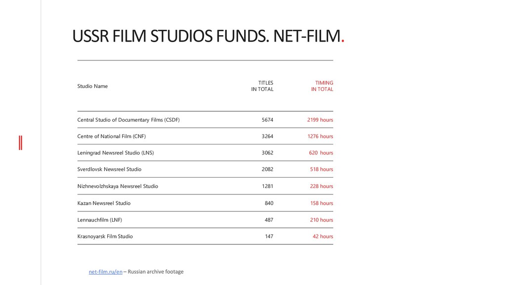506x285 pixels.
Task: Click the Russian archive footage caption
Action: 156,272
